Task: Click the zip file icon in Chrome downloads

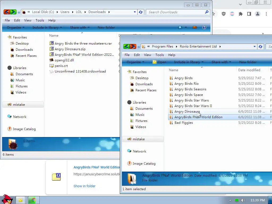Action: tap(56, 177)
